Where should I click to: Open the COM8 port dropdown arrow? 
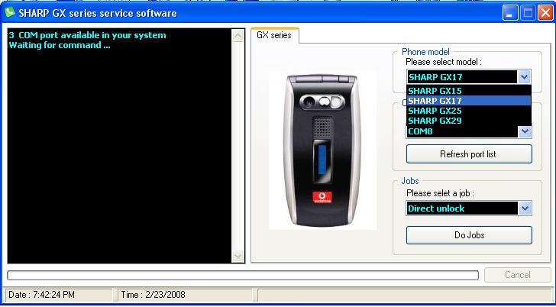[525, 131]
